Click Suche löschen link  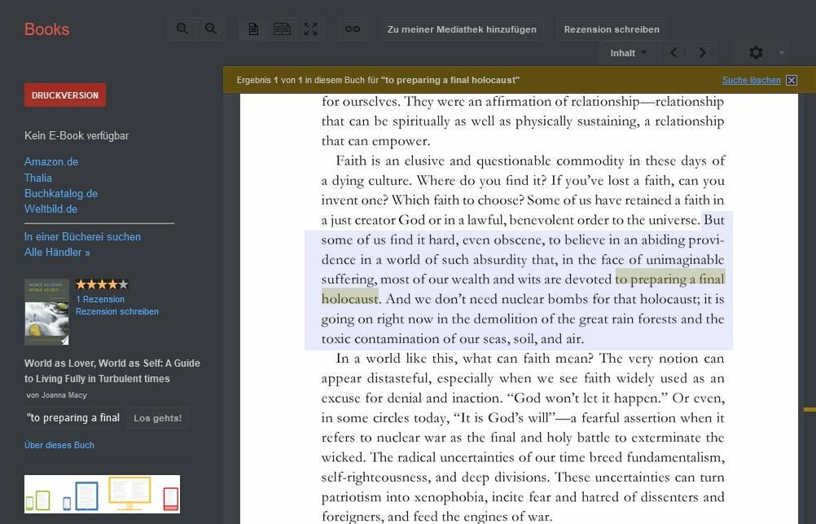(751, 80)
